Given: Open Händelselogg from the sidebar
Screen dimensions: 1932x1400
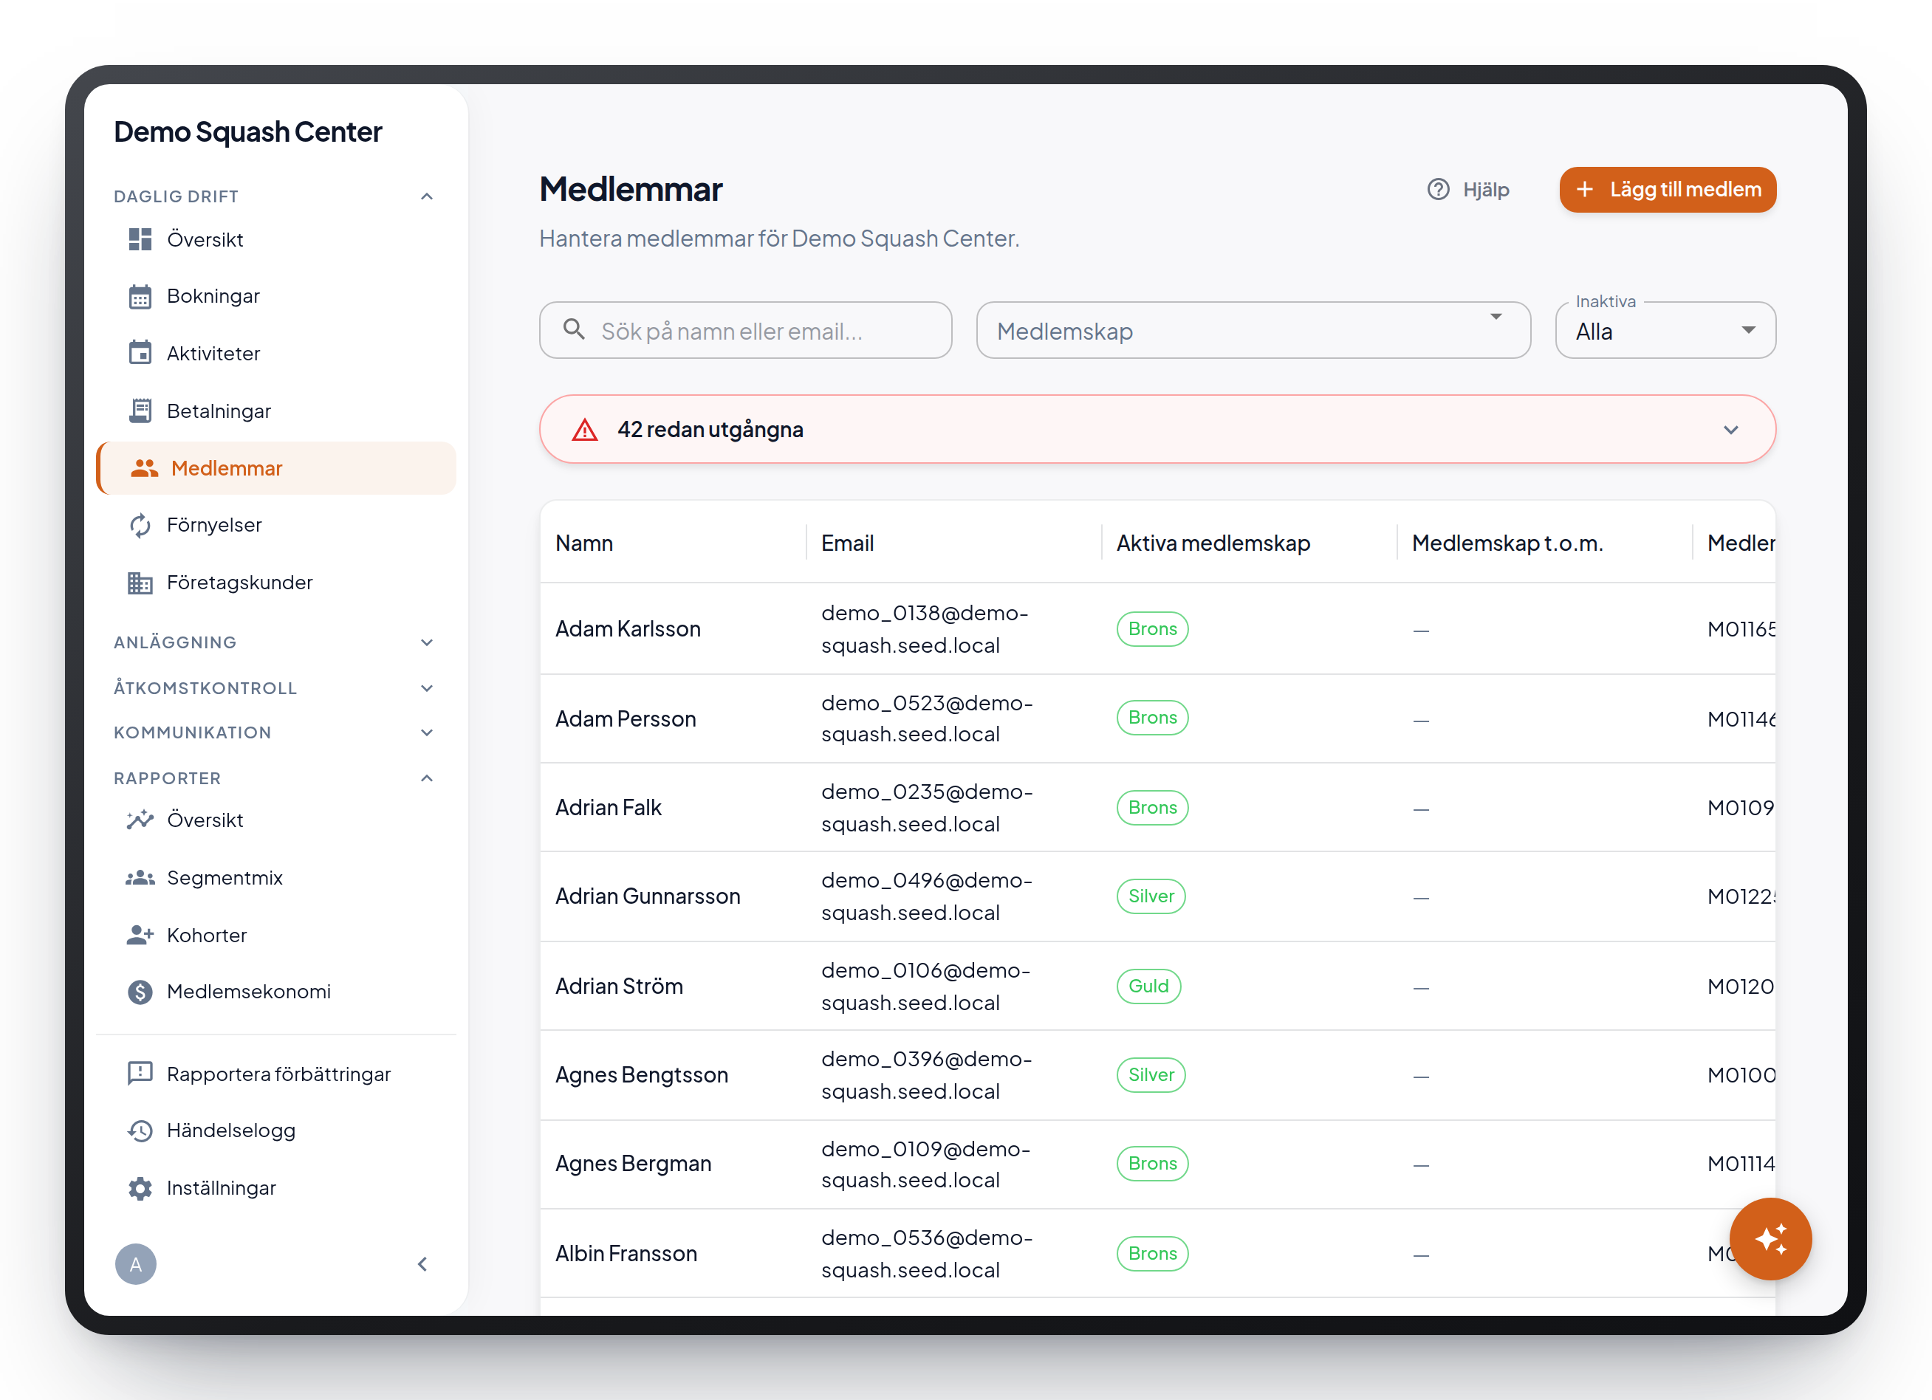Looking at the screenshot, I should point(276,1130).
